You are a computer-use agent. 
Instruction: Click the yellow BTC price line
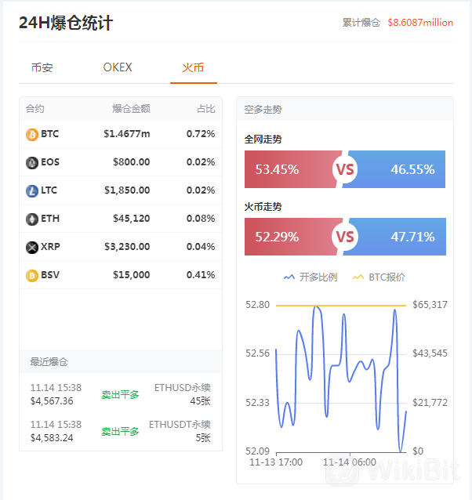(x=341, y=306)
